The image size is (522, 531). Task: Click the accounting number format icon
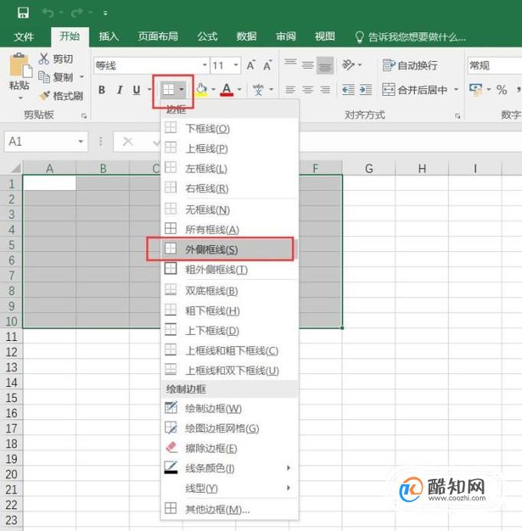click(476, 90)
